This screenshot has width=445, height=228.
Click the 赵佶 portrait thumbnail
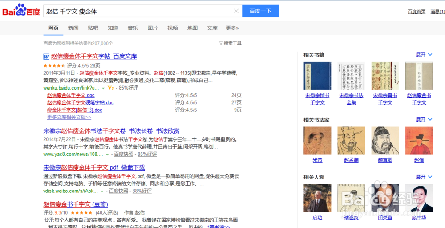(x=419, y=141)
